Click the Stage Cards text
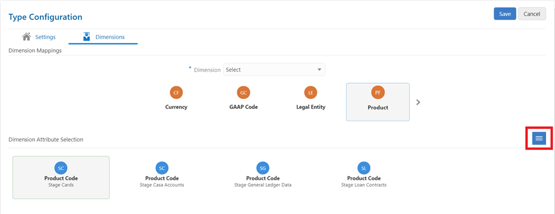 click(61, 185)
